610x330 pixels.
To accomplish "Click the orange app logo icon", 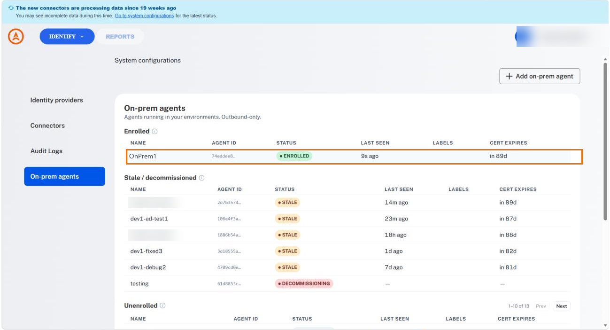I will 16,36.
